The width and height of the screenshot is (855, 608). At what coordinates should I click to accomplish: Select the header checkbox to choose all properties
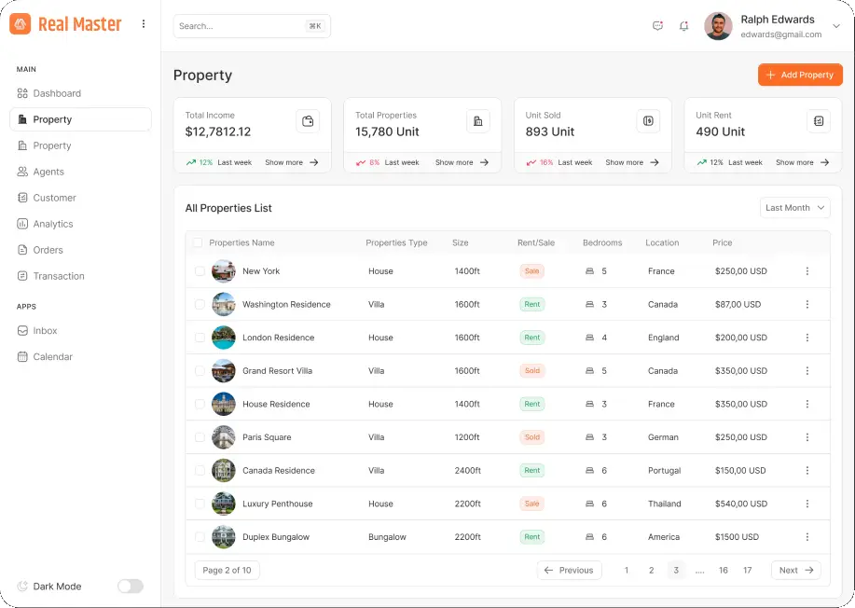[198, 242]
